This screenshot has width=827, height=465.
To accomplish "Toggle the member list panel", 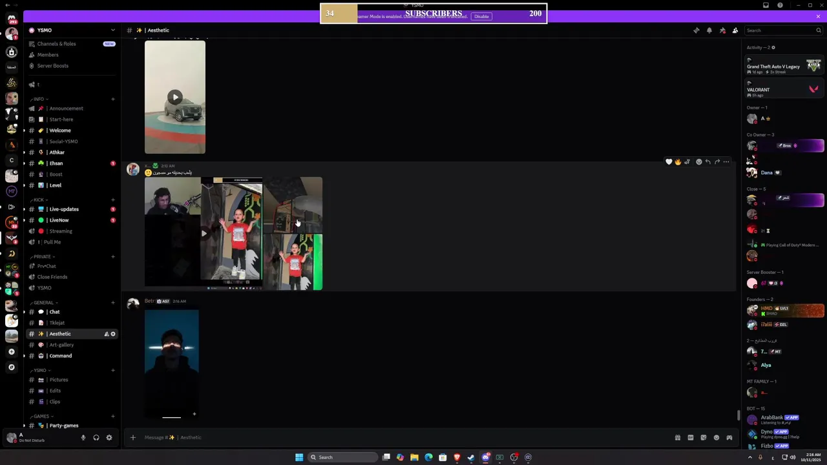I will click(735, 30).
